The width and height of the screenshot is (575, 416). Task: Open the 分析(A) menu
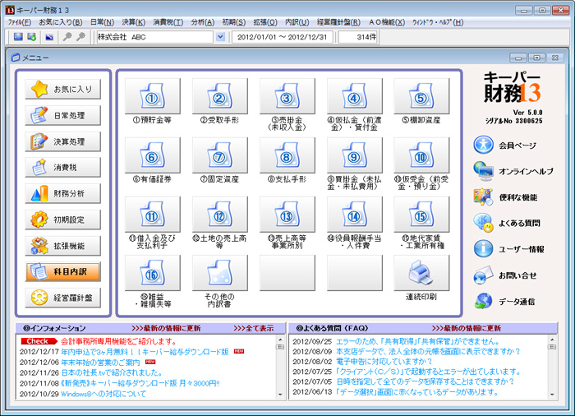click(x=202, y=22)
